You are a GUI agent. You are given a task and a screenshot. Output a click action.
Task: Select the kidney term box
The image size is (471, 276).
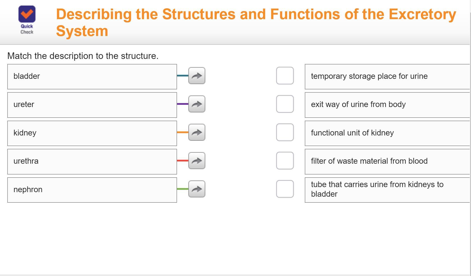point(92,133)
